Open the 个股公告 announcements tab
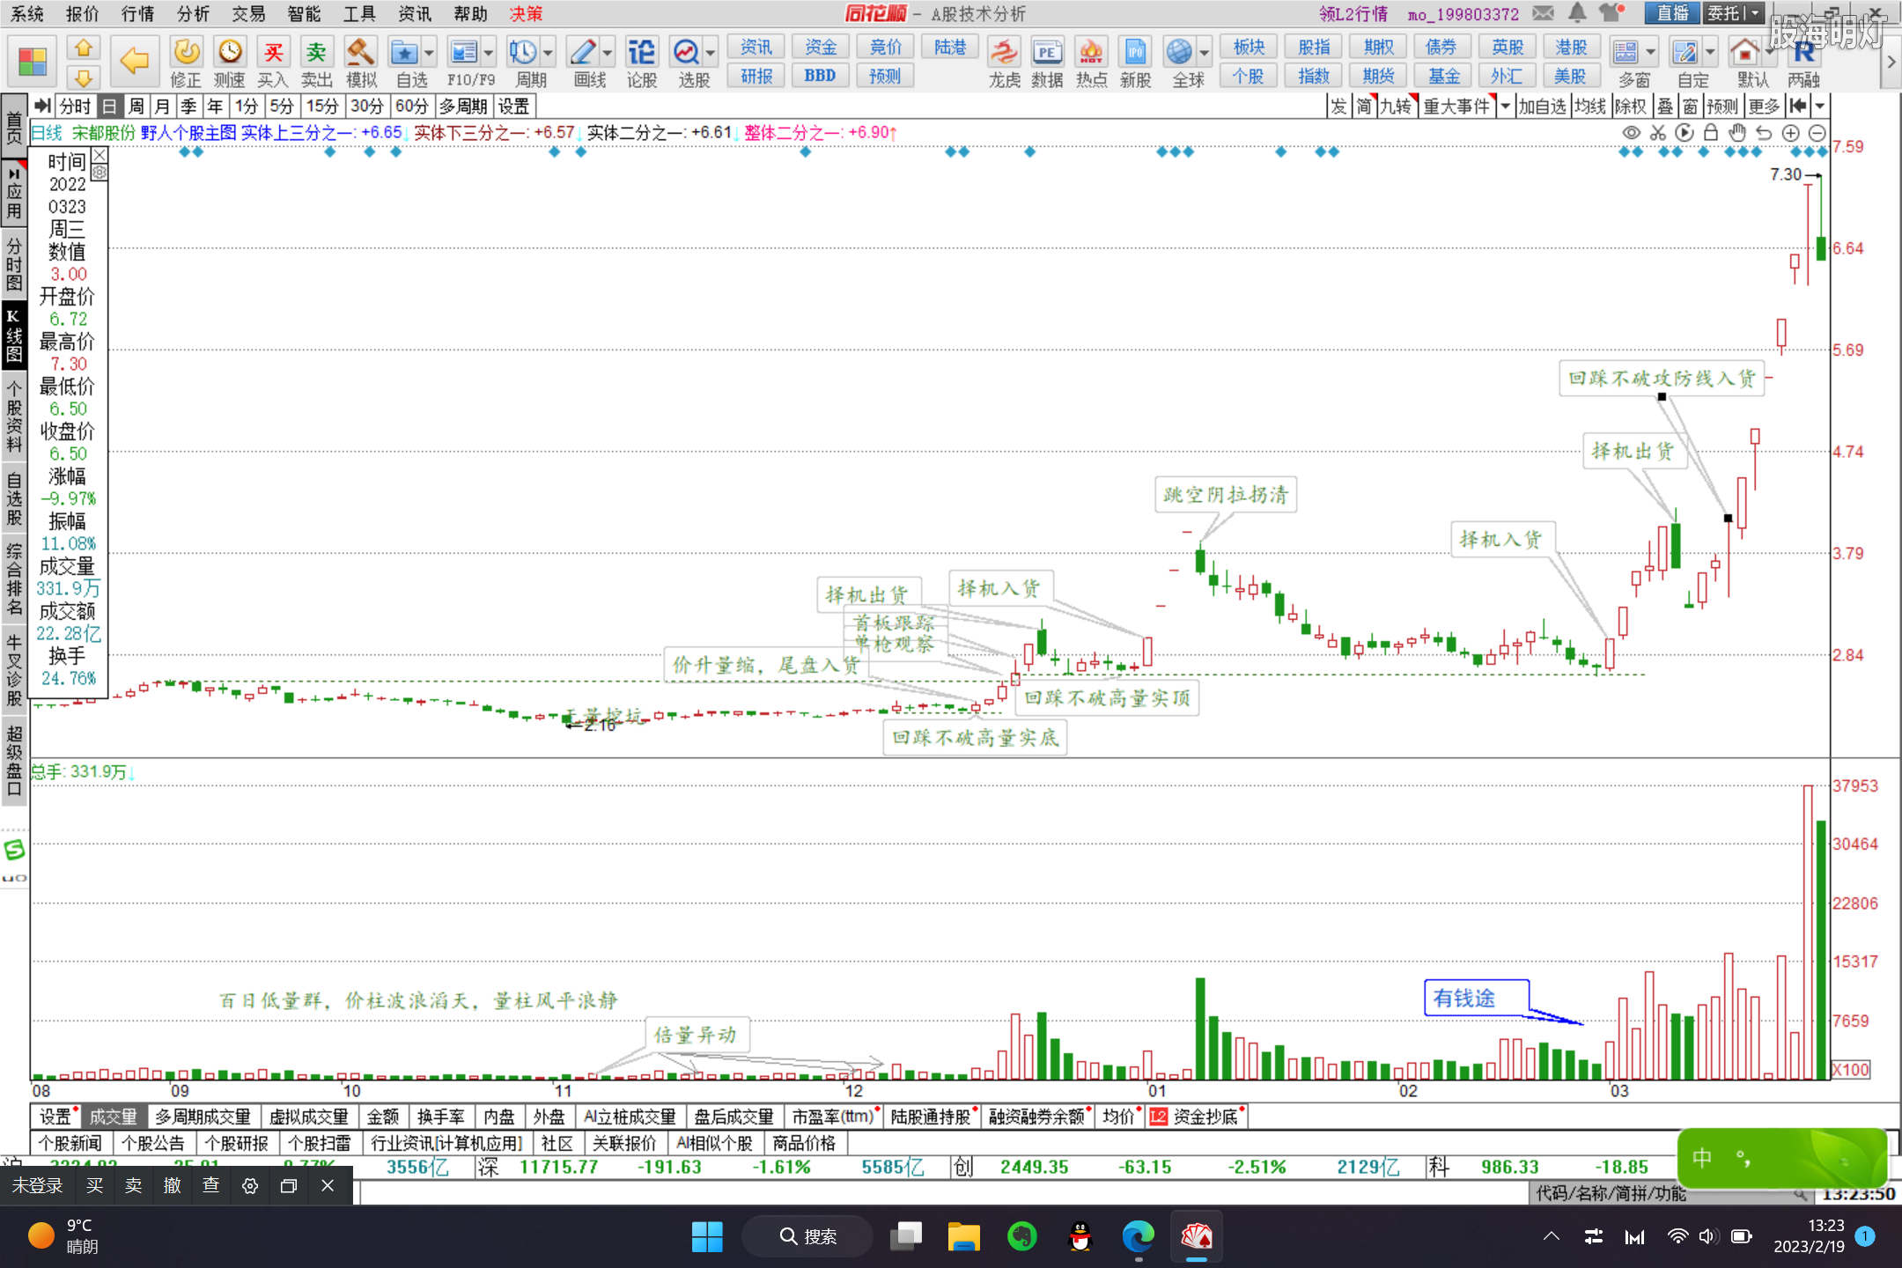Image resolution: width=1902 pixels, height=1268 pixels. [x=153, y=1143]
